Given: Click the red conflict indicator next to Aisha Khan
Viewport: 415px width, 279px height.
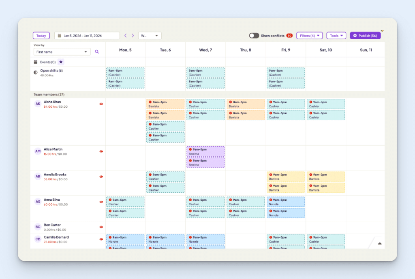Looking at the screenshot, I should tap(101, 104).
